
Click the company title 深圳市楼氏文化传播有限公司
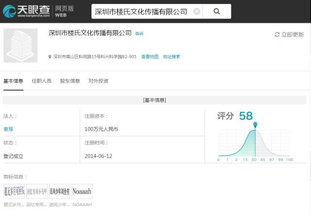[90, 33]
